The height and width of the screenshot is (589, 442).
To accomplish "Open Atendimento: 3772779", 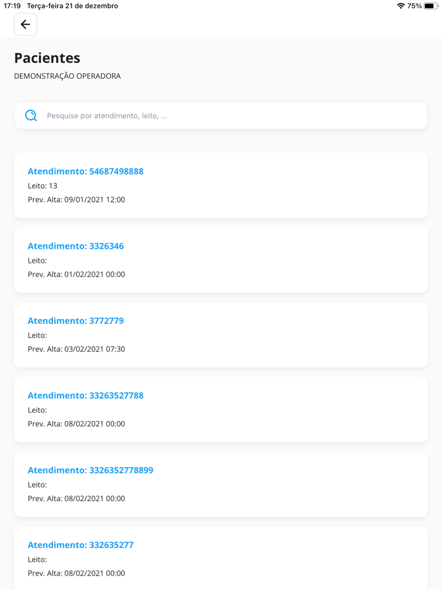I will pos(220,335).
